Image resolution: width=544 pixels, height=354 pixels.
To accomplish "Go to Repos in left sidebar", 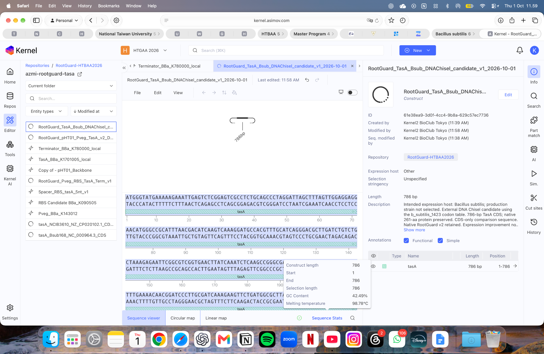I will coord(10,100).
